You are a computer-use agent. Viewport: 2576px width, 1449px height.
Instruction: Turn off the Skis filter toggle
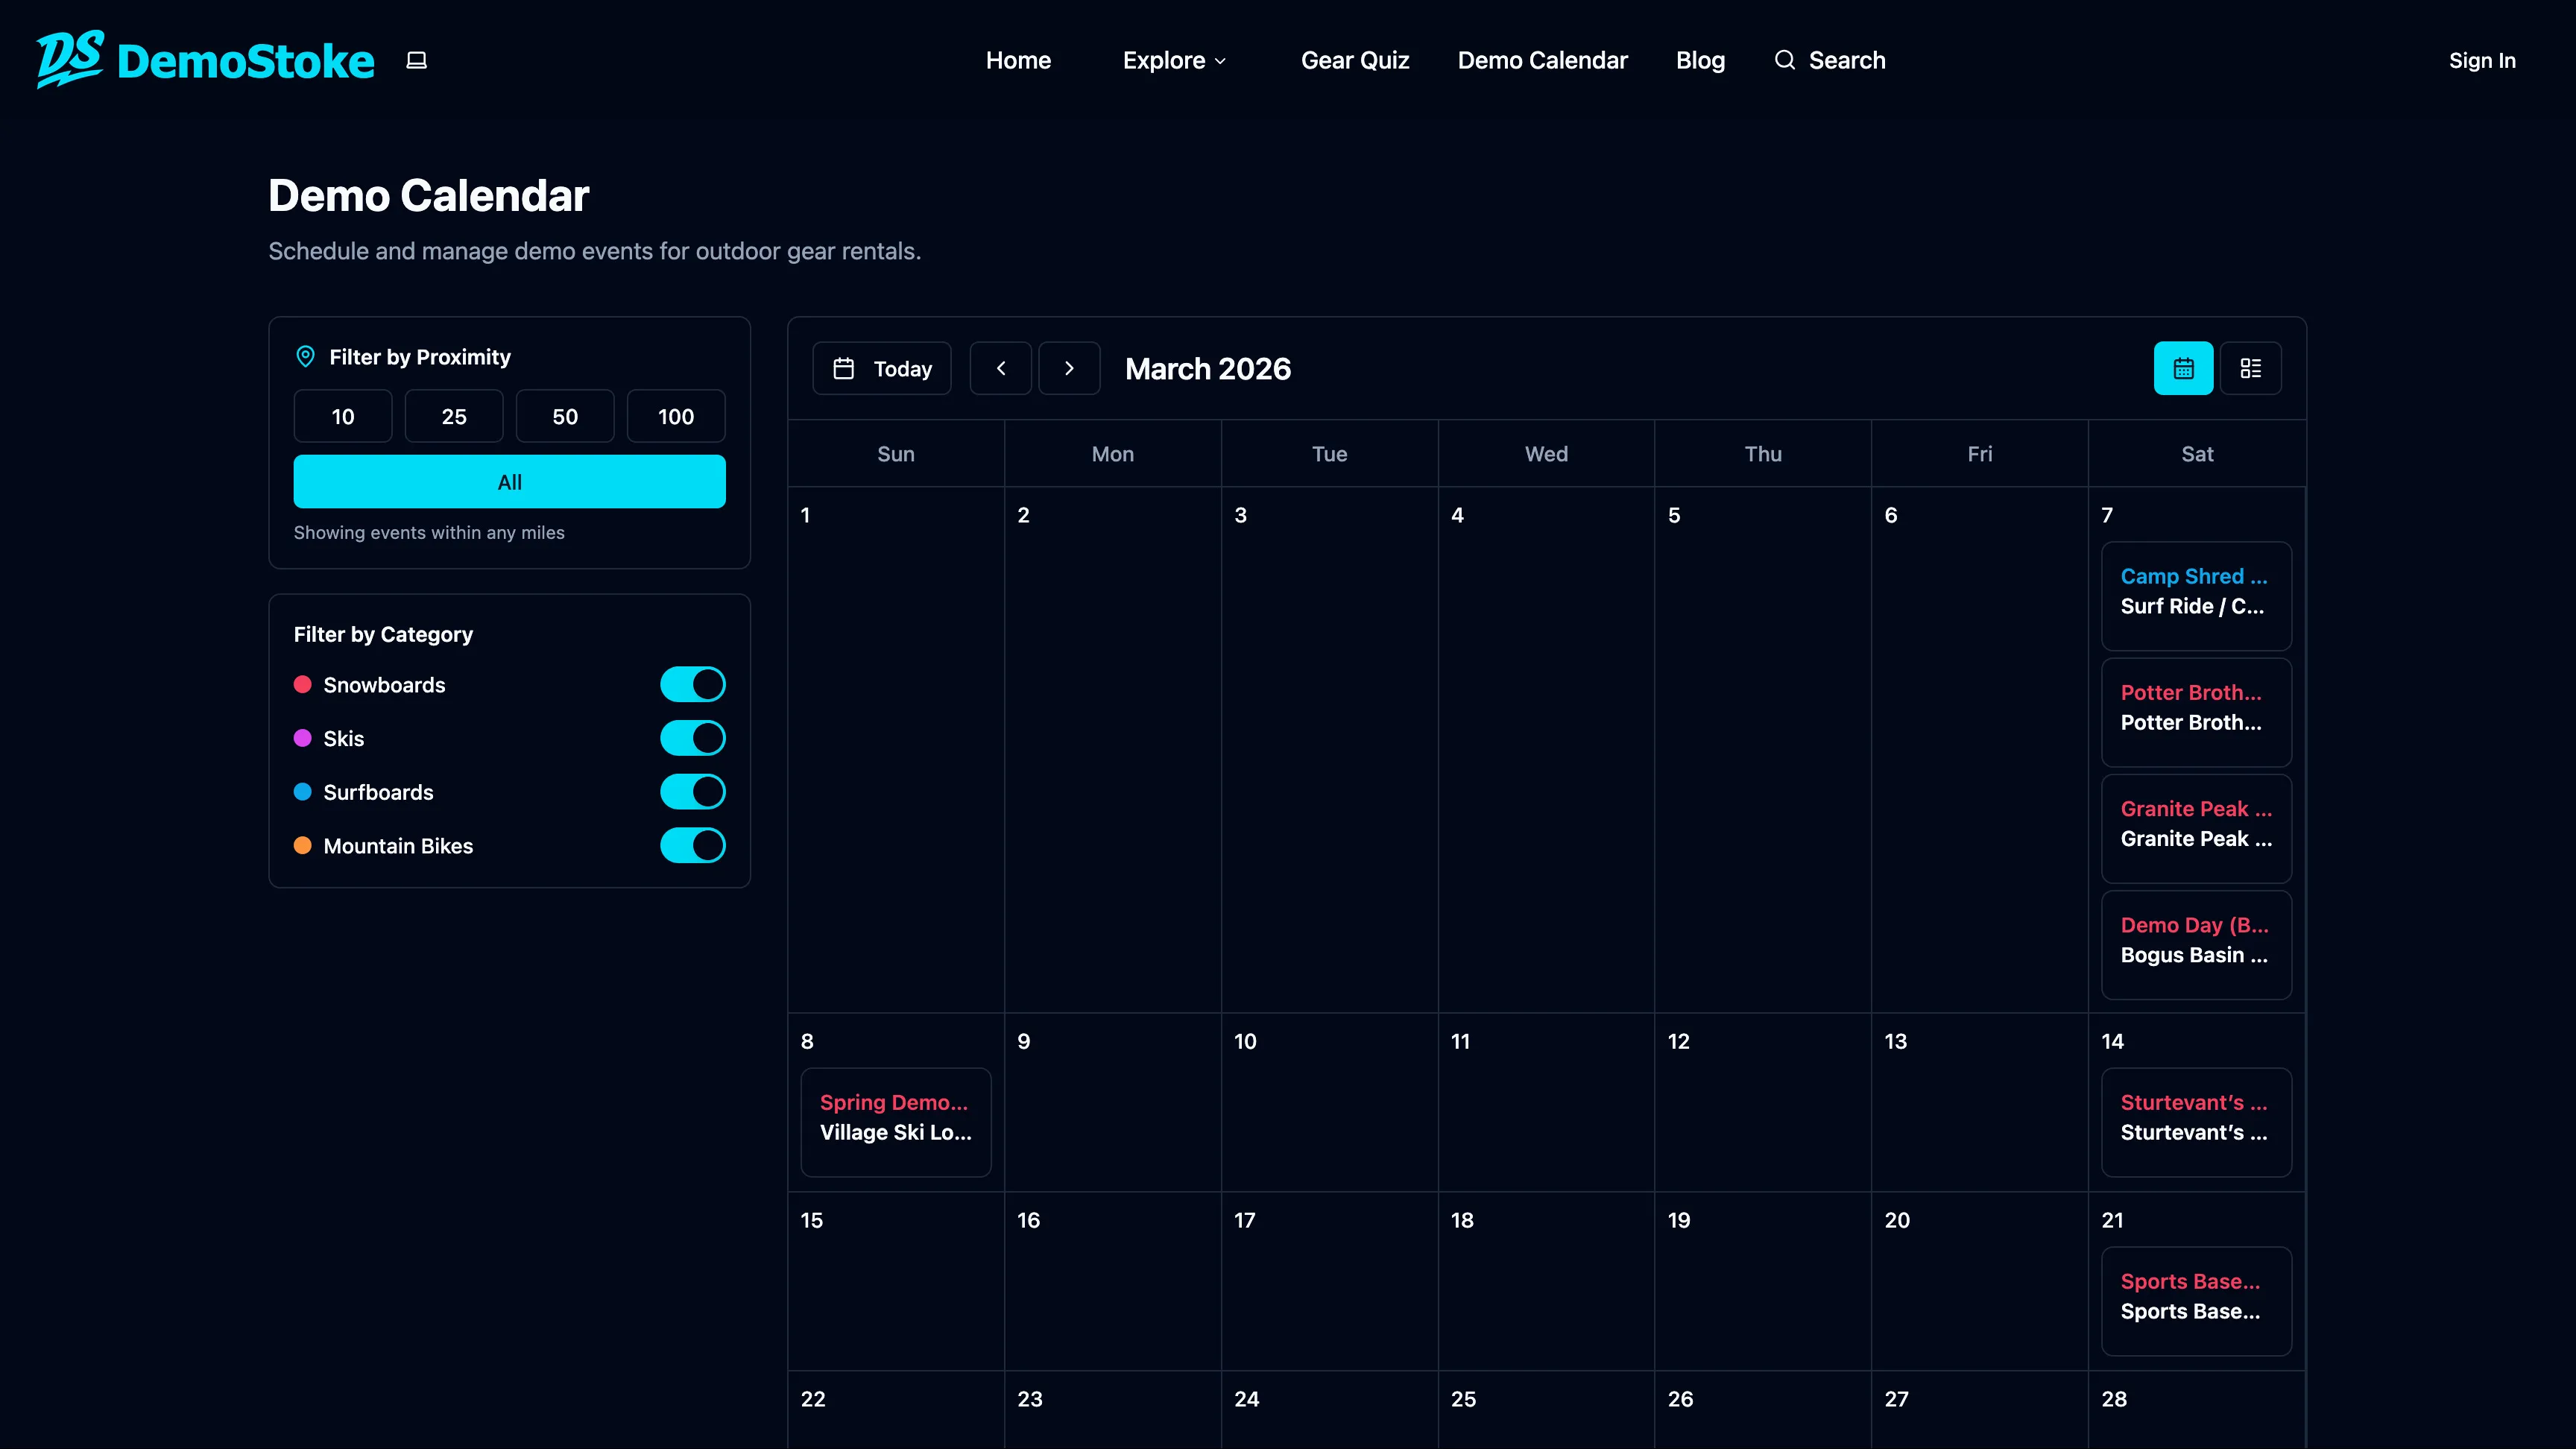tap(692, 738)
